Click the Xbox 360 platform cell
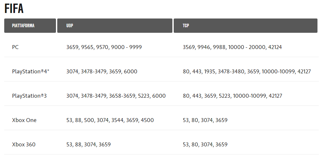This screenshot has height=160, width=323. tap(24, 144)
